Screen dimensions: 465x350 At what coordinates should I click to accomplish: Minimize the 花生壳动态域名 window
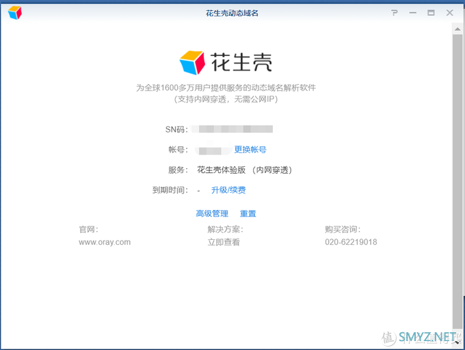(412, 13)
